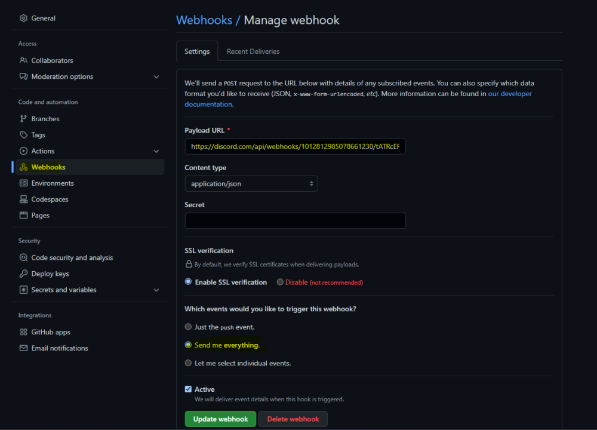Select the Disable SSL verification radio button
Image resolution: width=597 pixels, height=430 pixels.
pyautogui.click(x=280, y=282)
